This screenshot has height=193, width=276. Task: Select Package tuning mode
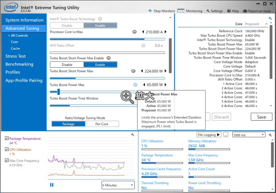(x=68, y=124)
